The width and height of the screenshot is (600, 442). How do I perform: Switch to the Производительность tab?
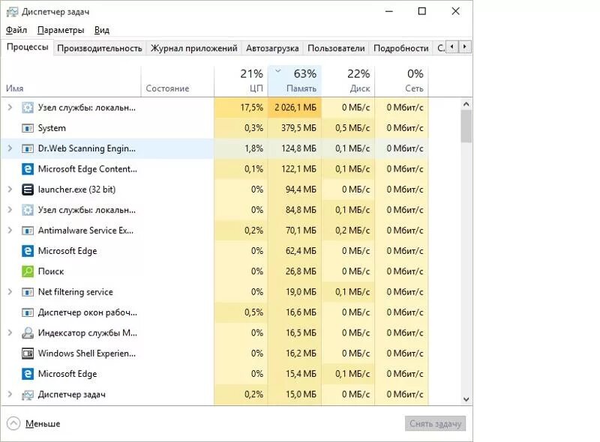coord(100,48)
